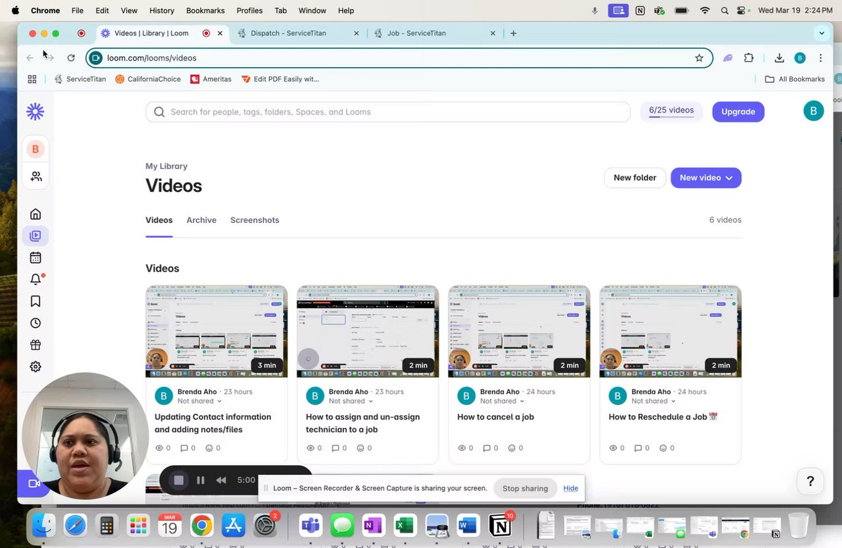Open the Profiles menu in menu bar

(x=249, y=11)
